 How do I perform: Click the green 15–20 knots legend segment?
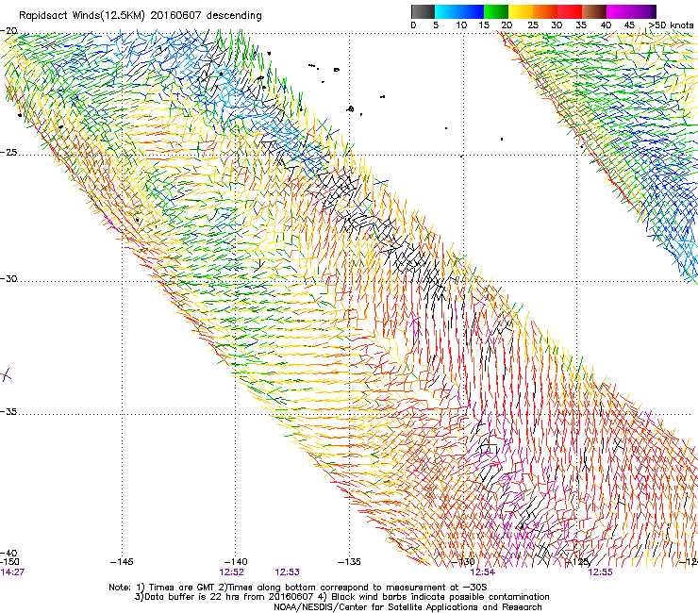[496, 11]
